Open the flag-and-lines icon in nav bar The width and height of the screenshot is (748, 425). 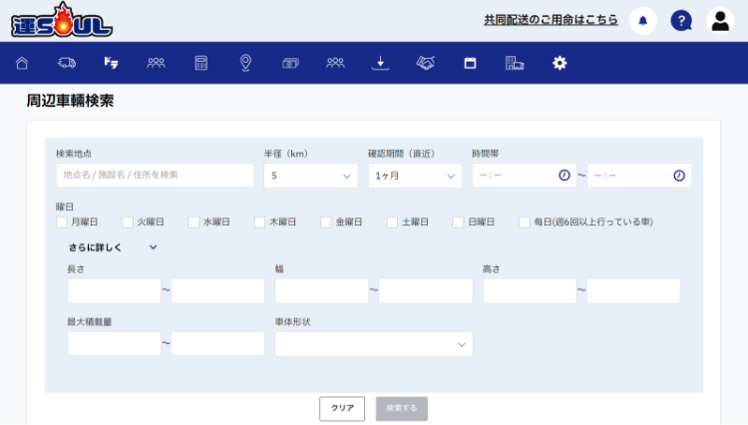[111, 63]
